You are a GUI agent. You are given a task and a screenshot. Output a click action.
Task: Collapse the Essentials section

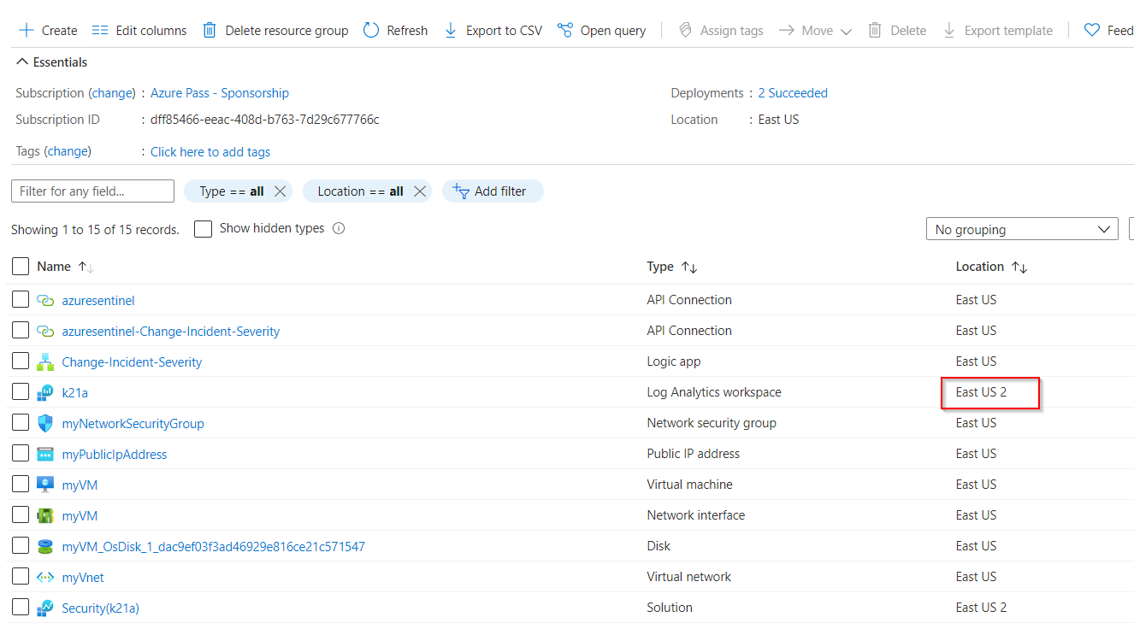[21, 61]
